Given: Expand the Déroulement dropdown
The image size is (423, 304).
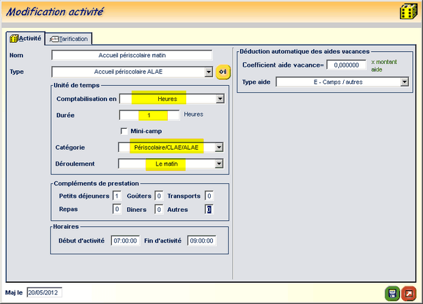Looking at the screenshot, I should [x=220, y=164].
